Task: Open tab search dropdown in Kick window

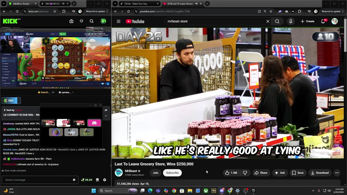Action: point(4,4)
